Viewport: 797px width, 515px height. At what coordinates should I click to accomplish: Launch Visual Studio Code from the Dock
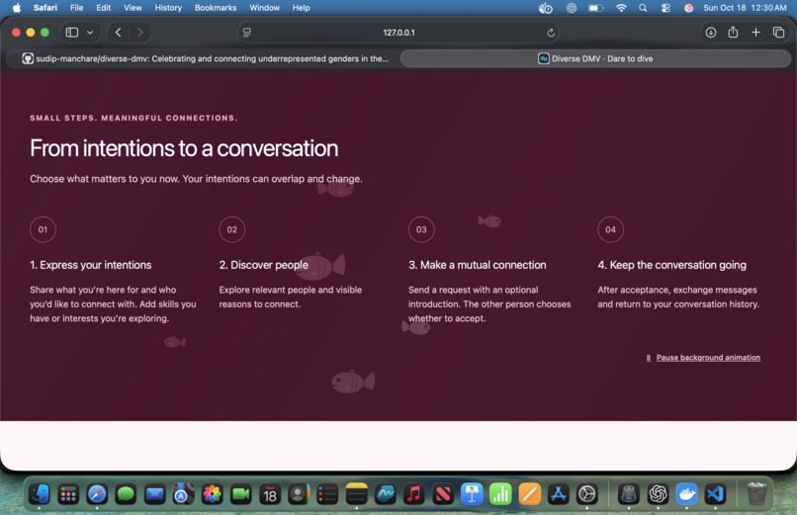[x=715, y=493]
